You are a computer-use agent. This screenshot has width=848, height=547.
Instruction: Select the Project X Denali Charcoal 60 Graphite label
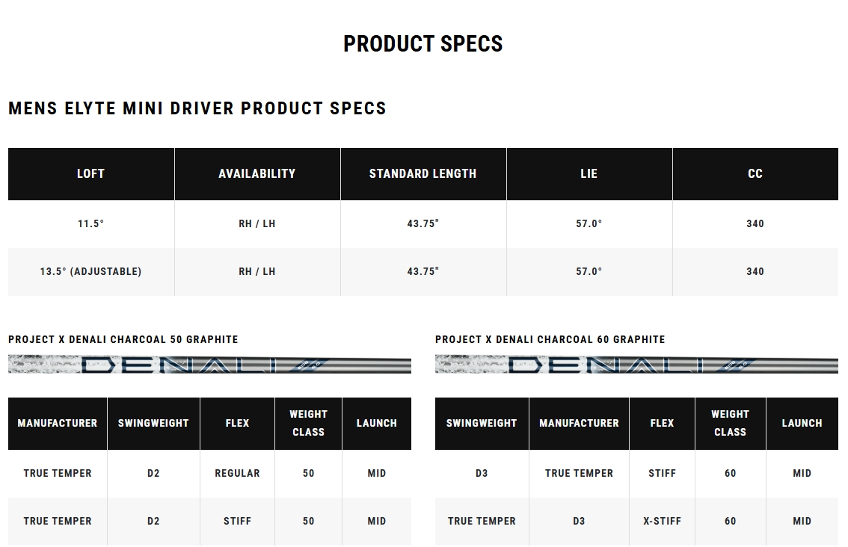point(550,339)
